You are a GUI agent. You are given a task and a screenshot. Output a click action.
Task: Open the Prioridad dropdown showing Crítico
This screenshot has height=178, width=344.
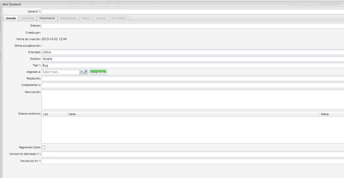point(193,52)
